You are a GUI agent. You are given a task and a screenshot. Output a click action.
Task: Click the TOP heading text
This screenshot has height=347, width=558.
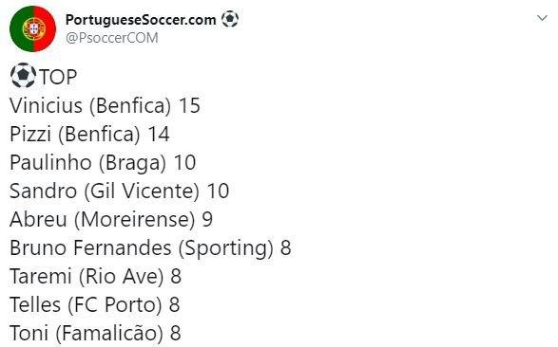pyautogui.click(x=58, y=77)
